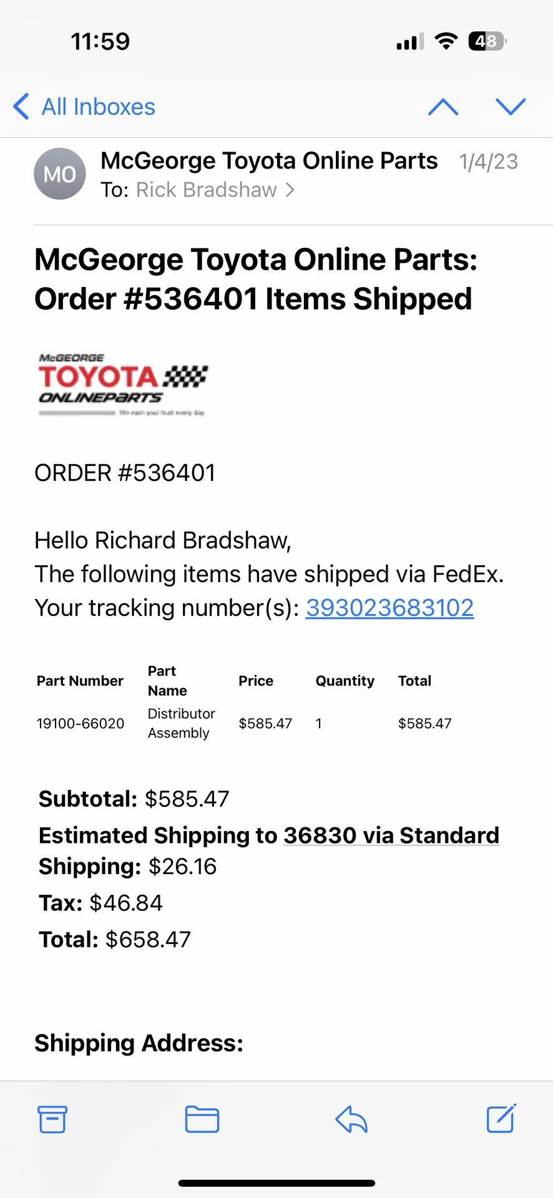Tap the compose new message icon

pyautogui.click(x=501, y=1118)
